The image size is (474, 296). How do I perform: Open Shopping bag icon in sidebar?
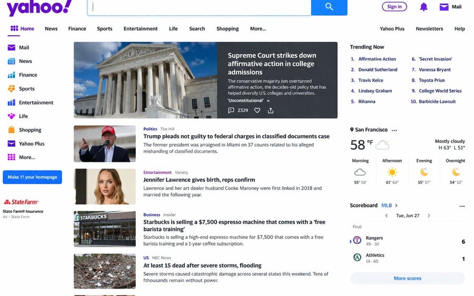pyautogui.click(x=11, y=130)
